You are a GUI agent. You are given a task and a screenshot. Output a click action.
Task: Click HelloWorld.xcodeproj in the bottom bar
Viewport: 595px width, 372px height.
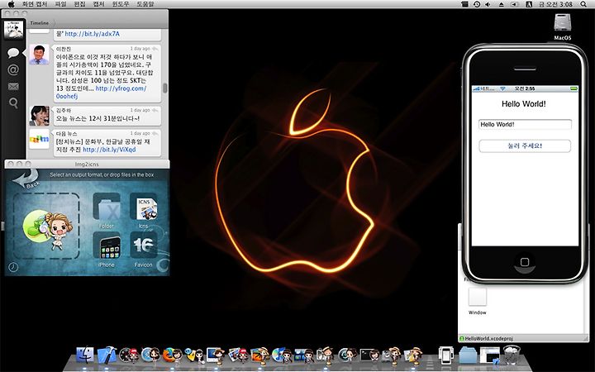coord(488,338)
